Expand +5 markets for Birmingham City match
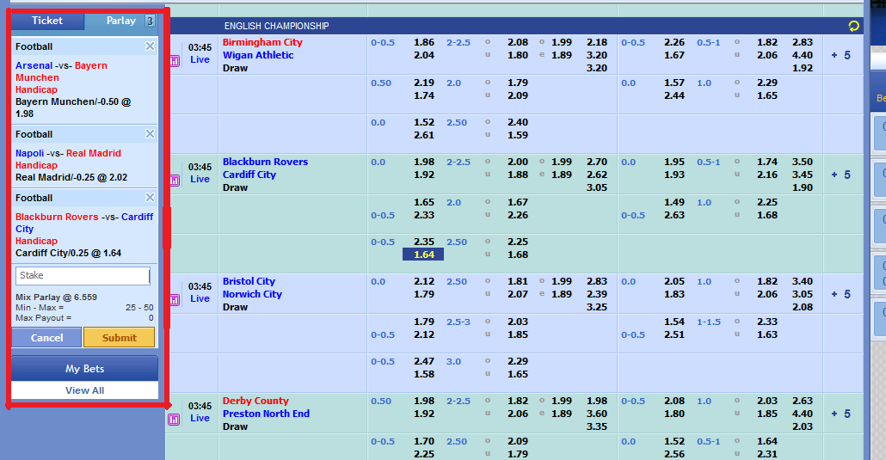Image resolution: width=886 pixels, height=460 pixels. pos(840,55)
